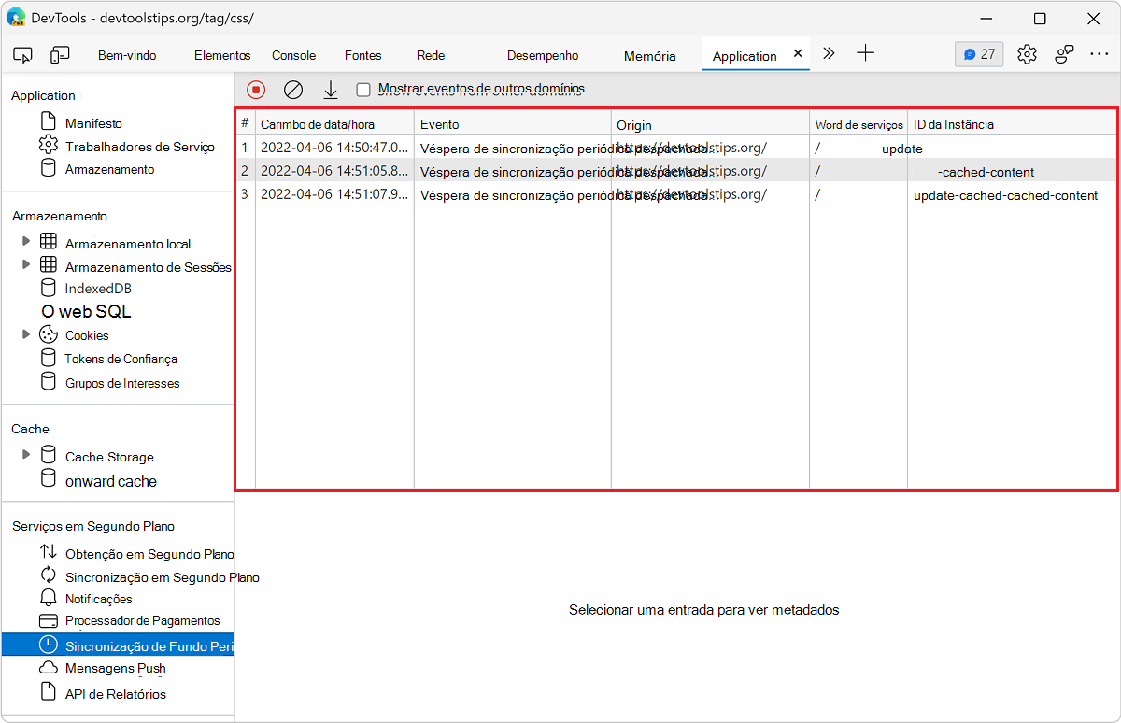The image size is (1121, 723).
Task: Click the Obtenção em Segundo Plano arrows icon
Action: point(49,552)
